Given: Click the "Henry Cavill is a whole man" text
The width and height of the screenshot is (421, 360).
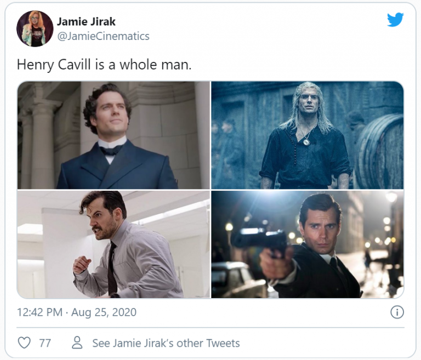Looking at the screenshot, I should [x=104, y=64].
